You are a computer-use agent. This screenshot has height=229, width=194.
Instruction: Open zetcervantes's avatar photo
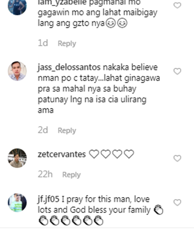coord(17,158)
